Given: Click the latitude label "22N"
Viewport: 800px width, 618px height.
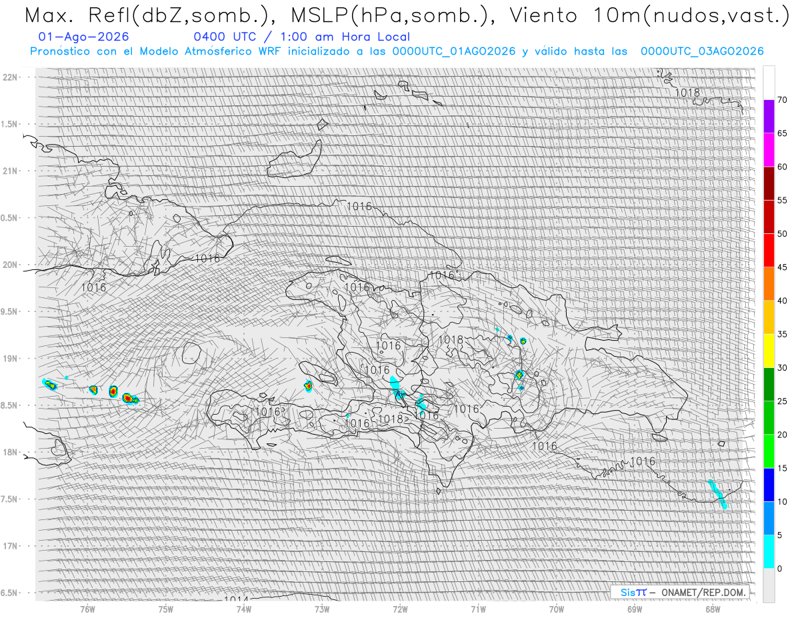Looking at the screenshot, I should click(x=11, y=77).
